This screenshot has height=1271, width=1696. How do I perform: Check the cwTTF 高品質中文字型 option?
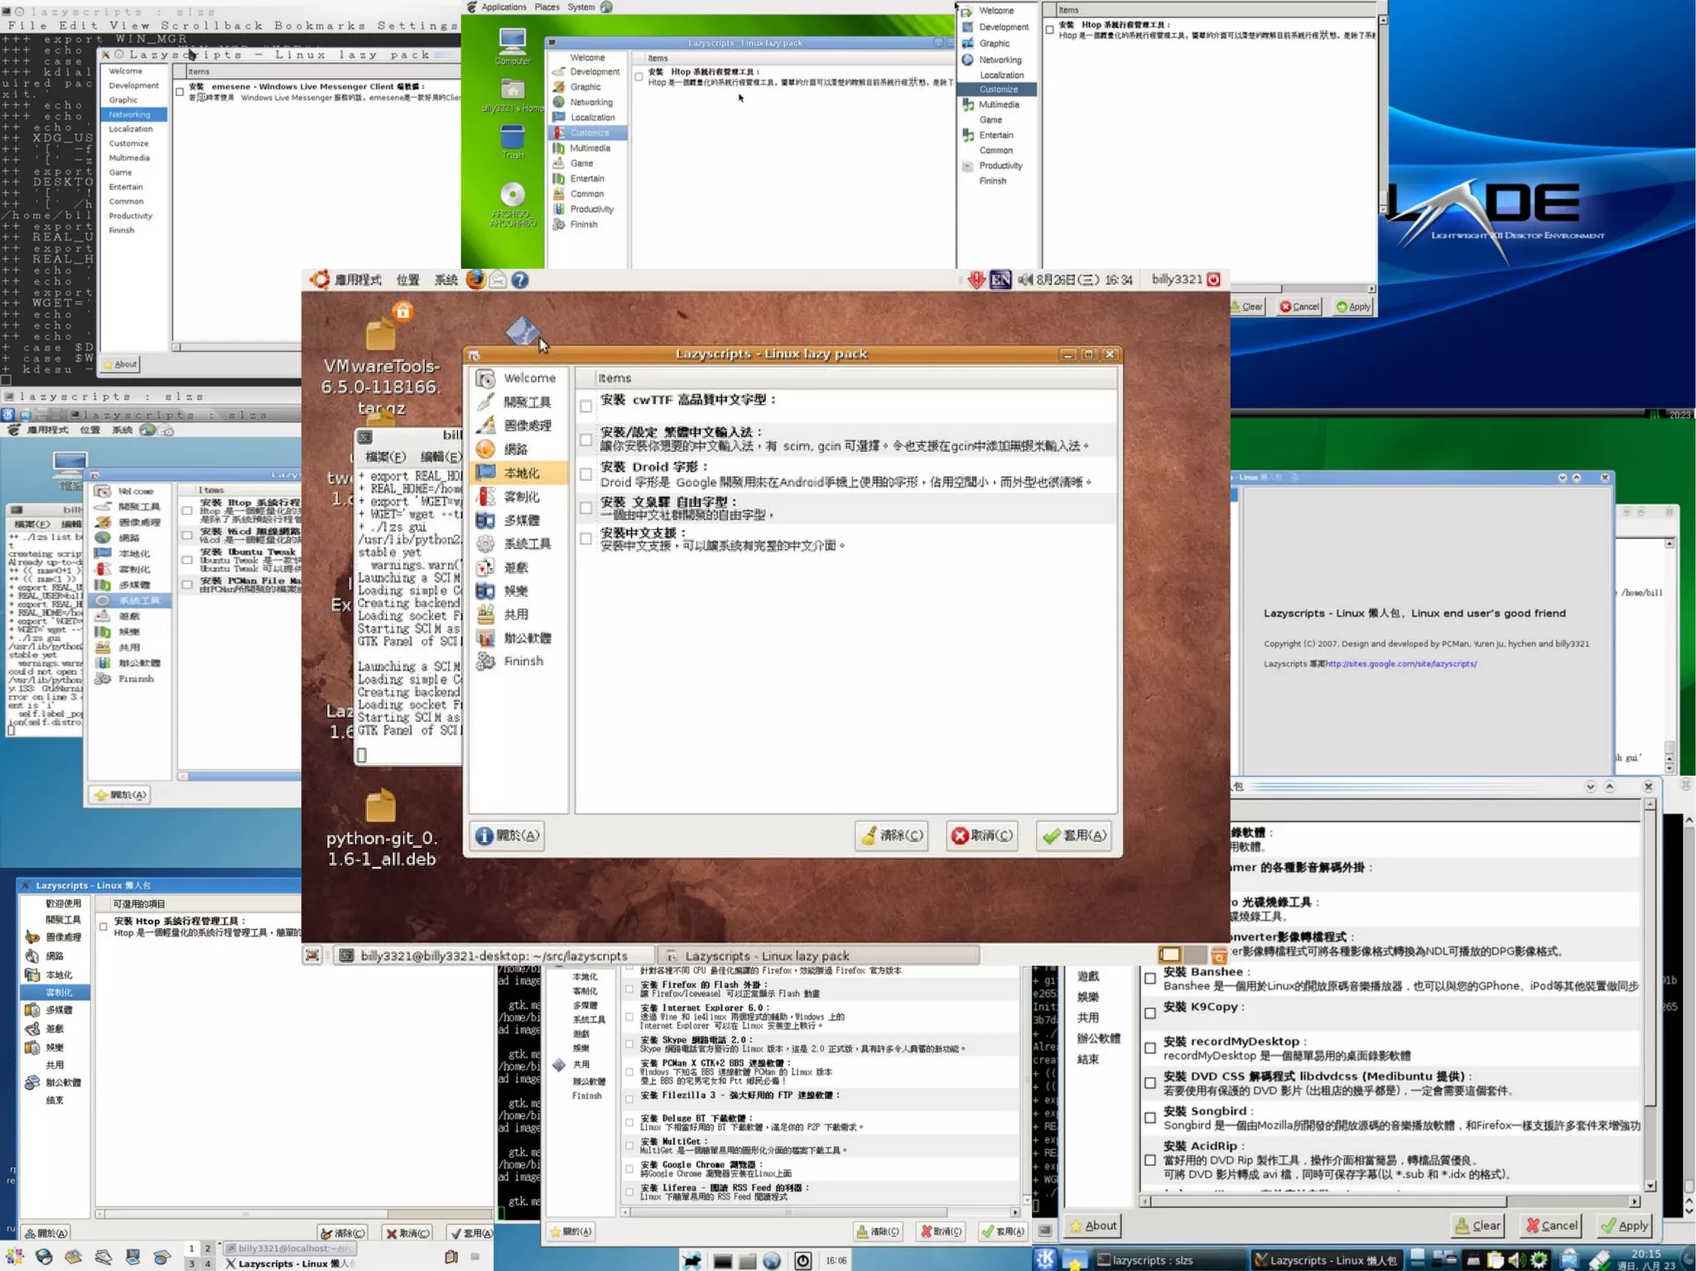coord(586,406)
